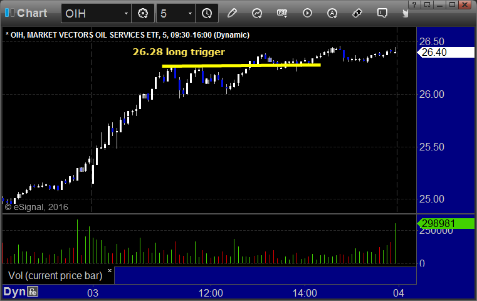This screenshot has width=477, height=301.
Task: Click the chart title OIH Market Vectors text
Action: click(127, 35)
